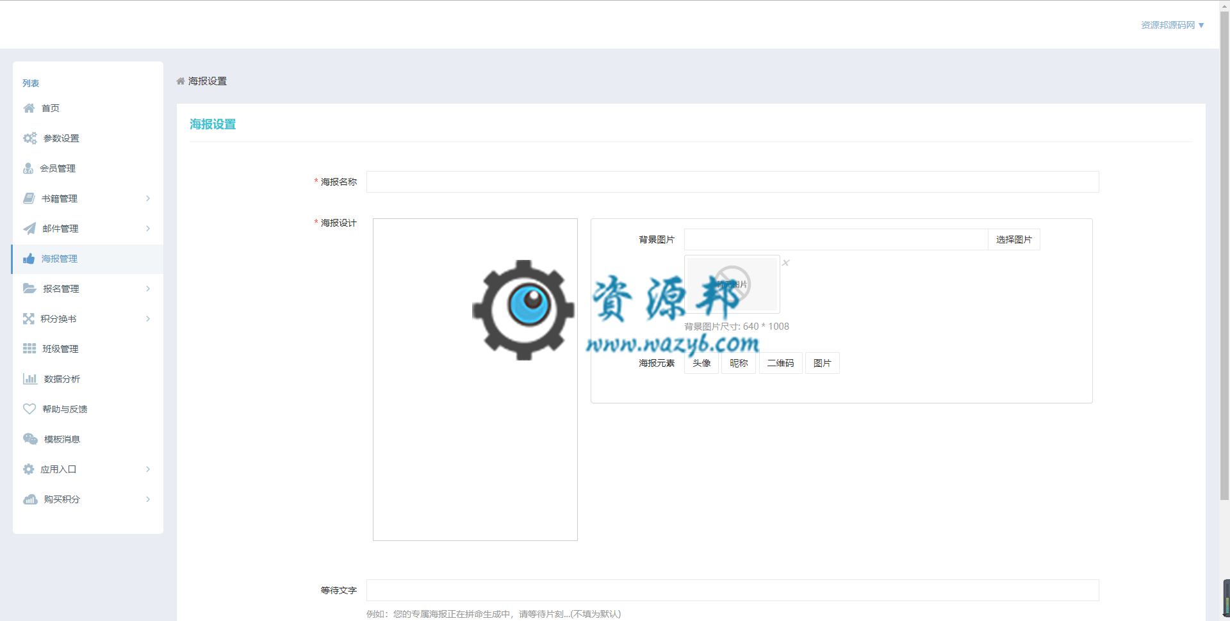Click the 班级管理 grid icon

click(x=29, y=348)
